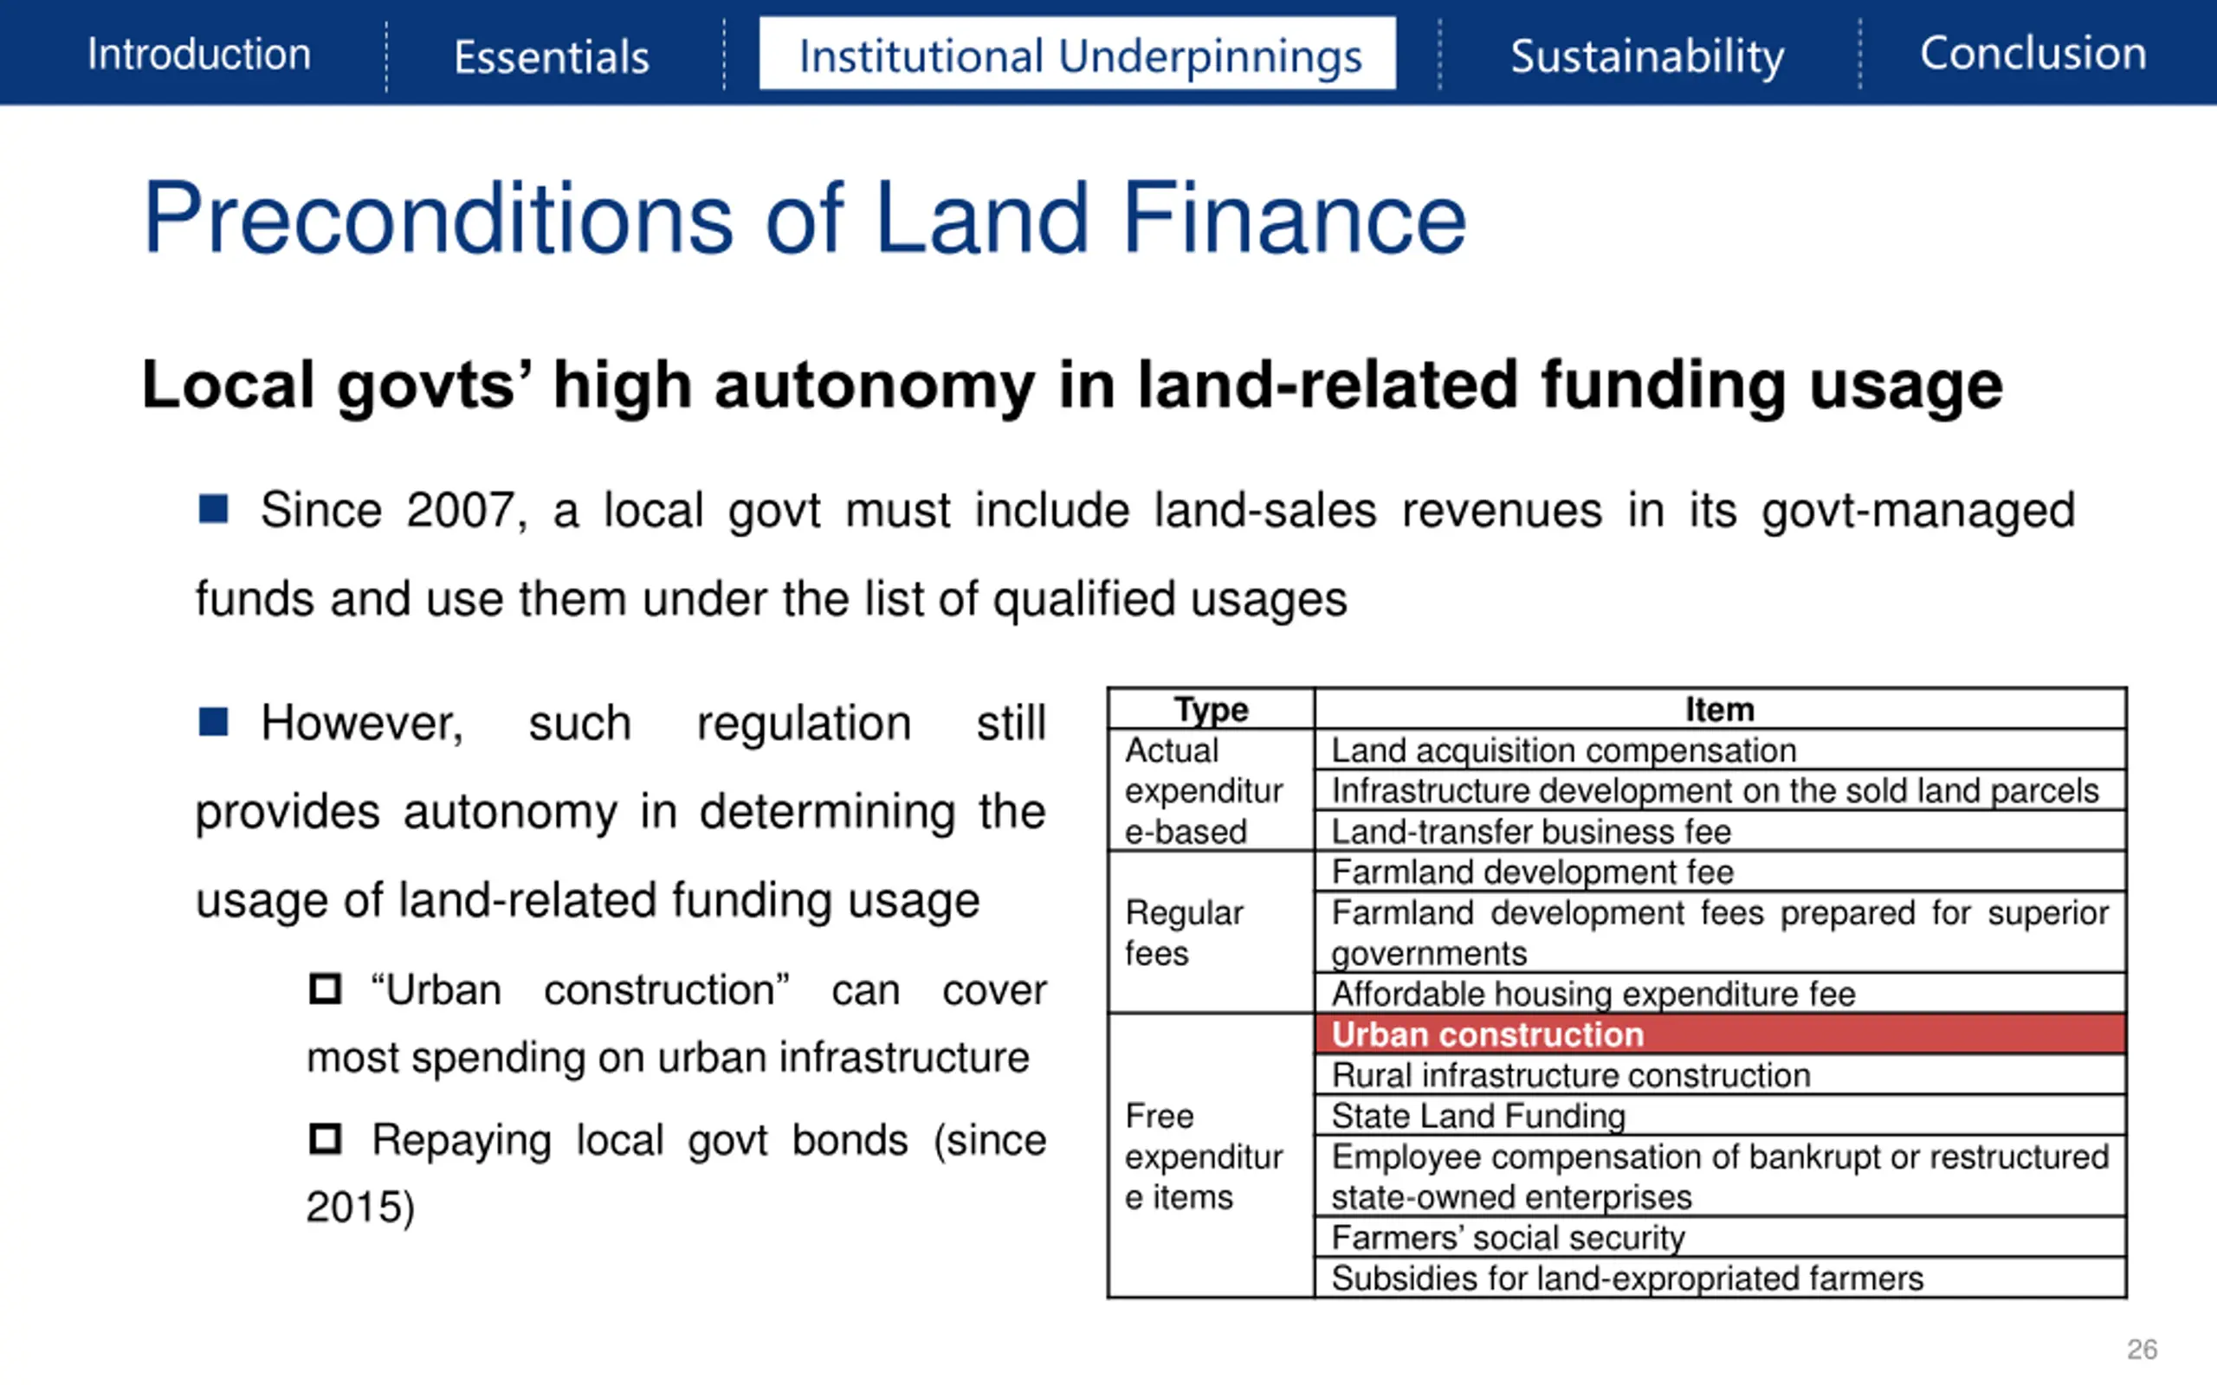The height and width of the screenshot is (1385, 2217).
Task: Click the slide page number 26
Action: pos(2141,1350)
